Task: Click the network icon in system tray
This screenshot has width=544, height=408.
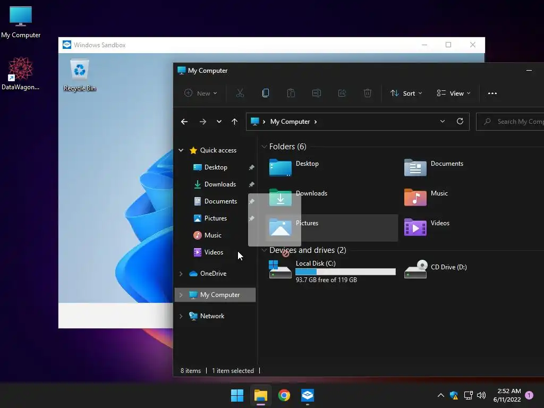Action: [x=469, y=395]
